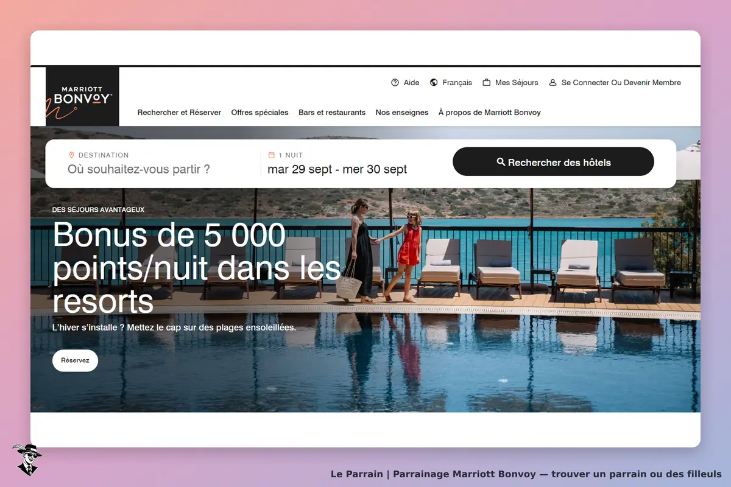Click the destination input field

pos(139,169)
